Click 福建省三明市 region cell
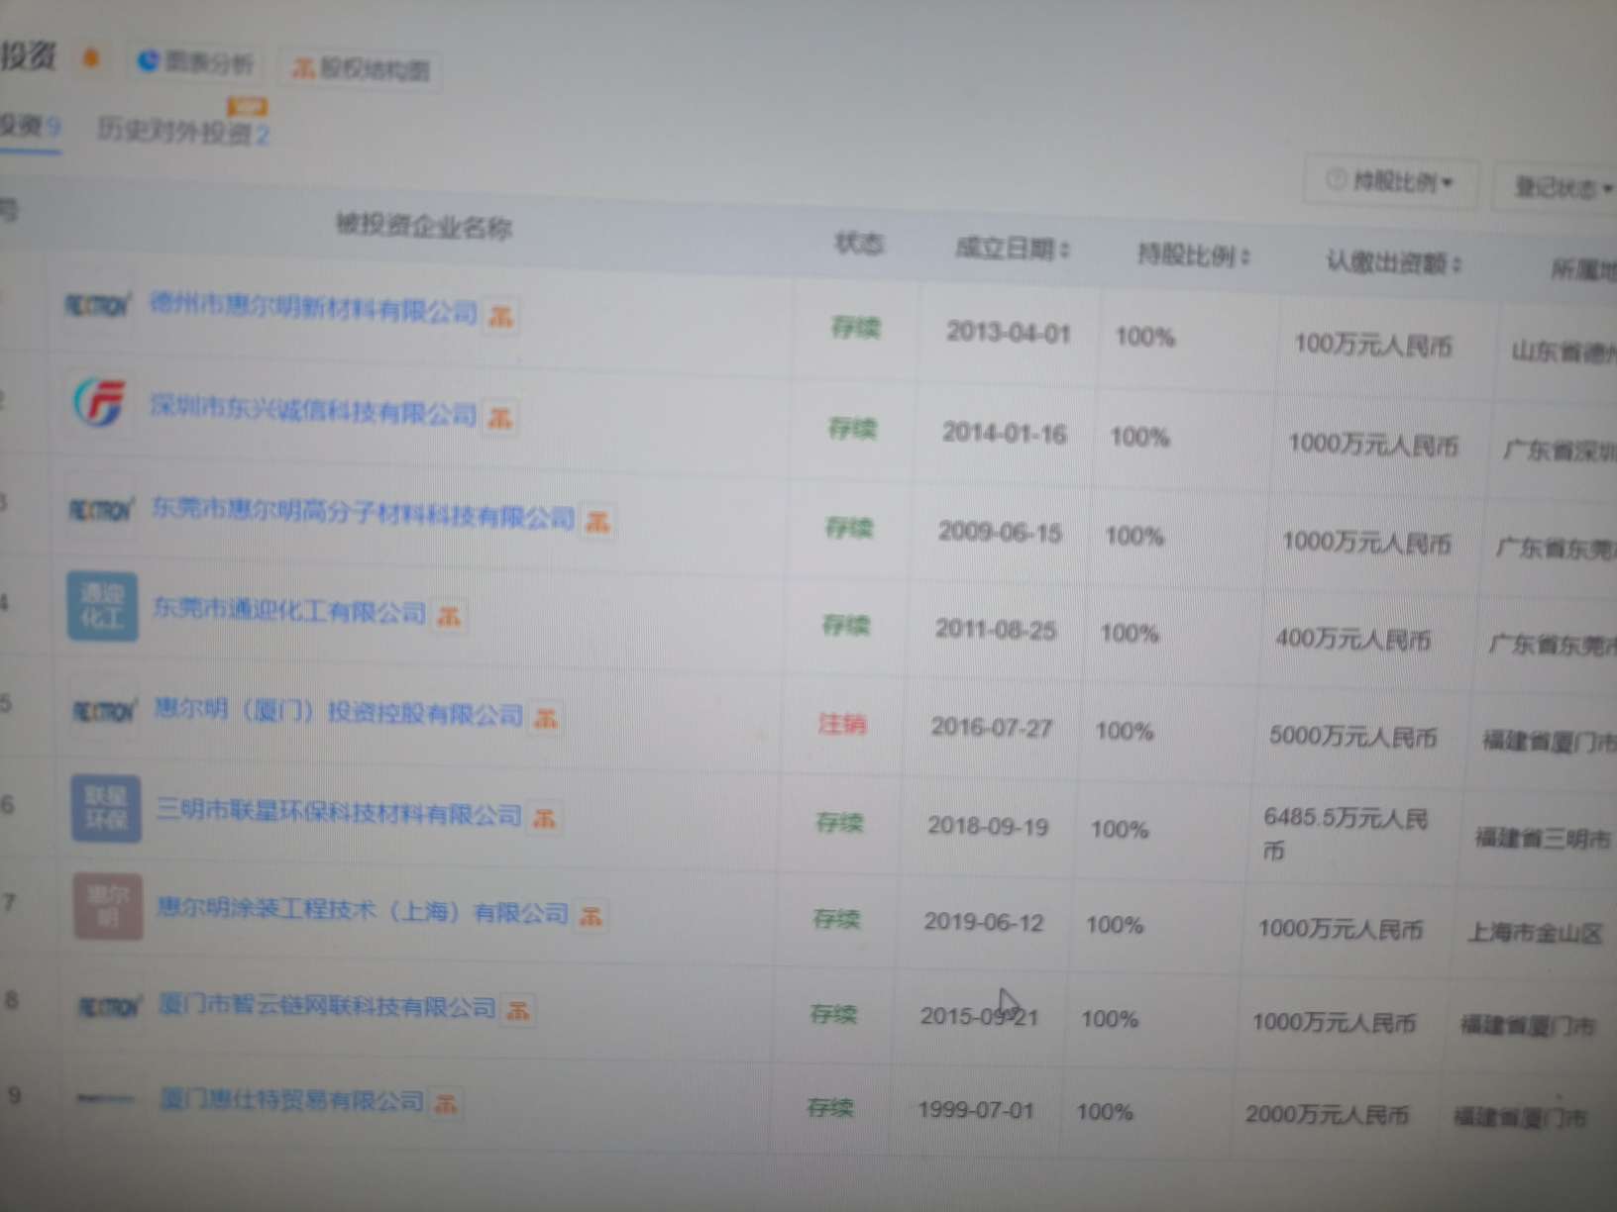The width and height of the screenshot is (1617, 1212). pos(1543,838)
